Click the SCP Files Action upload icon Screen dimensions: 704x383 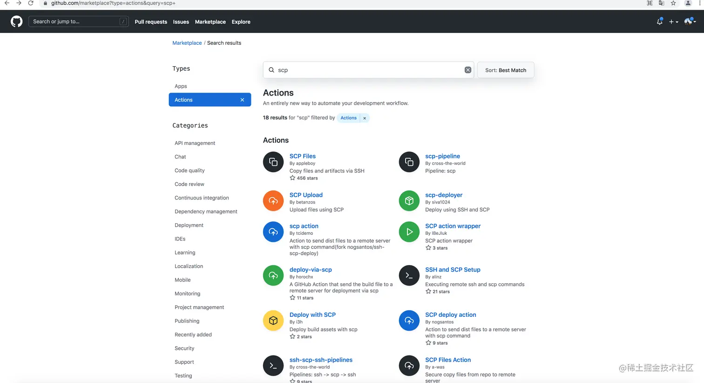coord(409,365)
